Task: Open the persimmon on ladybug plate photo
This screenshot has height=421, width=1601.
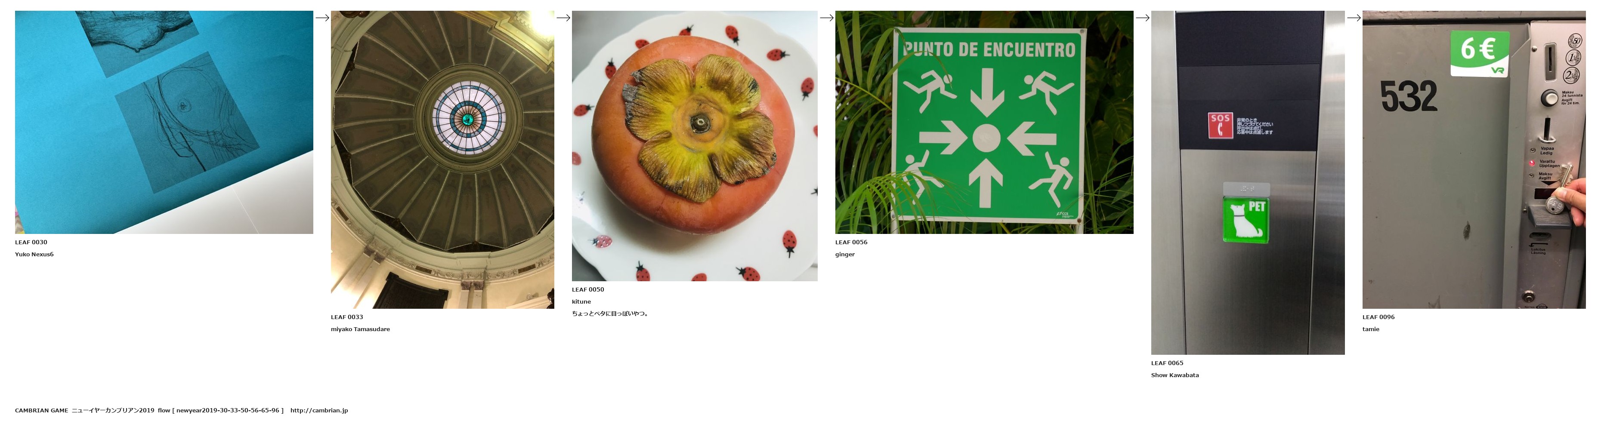Action: (695, 146)
